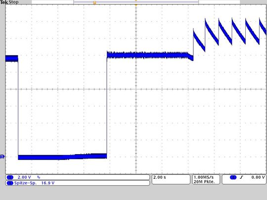Click the rising edge trigger slope icon
Viewport: 267px width, 200px height.
(x=241, y=177)
